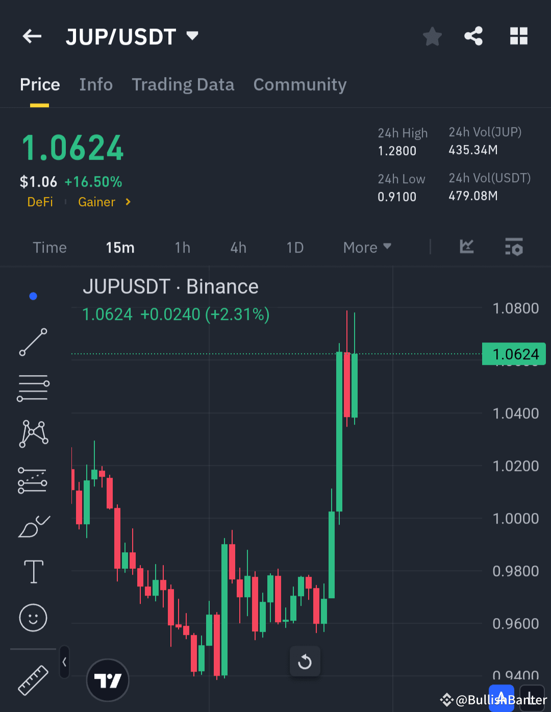Open the TradingView logo button
Image resolution: width=551 pixels, height=712 pixels.
(x=108, y=680)
